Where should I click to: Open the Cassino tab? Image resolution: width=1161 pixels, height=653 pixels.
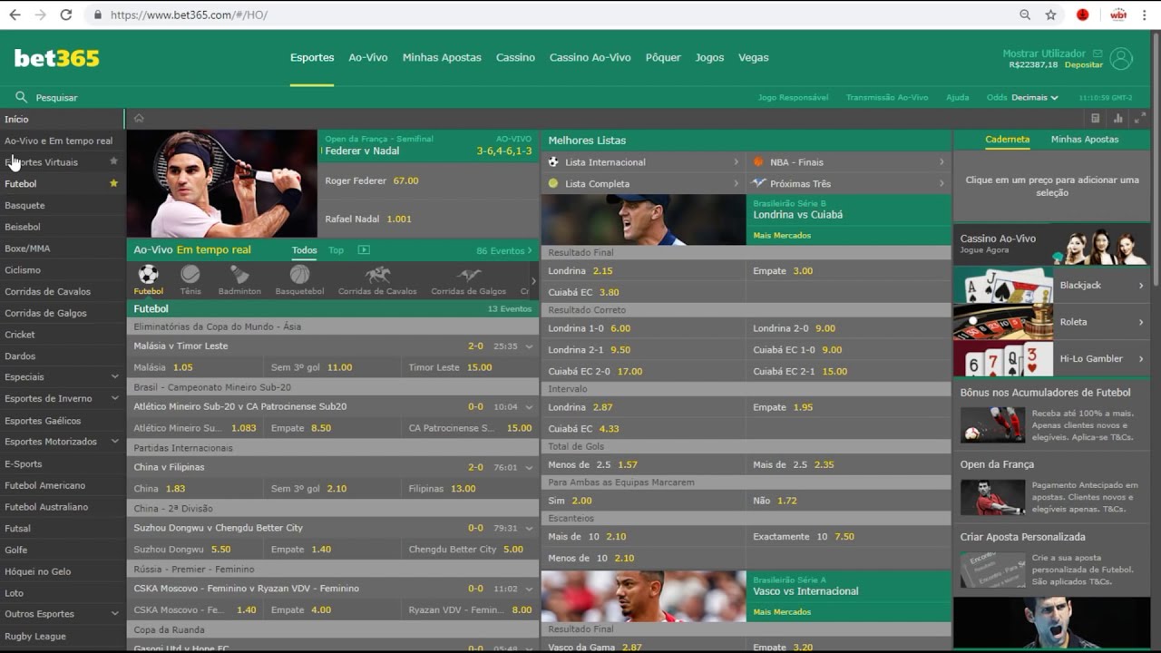tap(515, 57)
